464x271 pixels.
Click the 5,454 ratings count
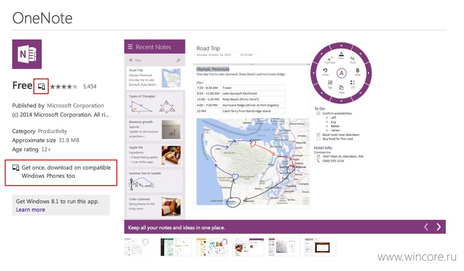click(89, 86)
